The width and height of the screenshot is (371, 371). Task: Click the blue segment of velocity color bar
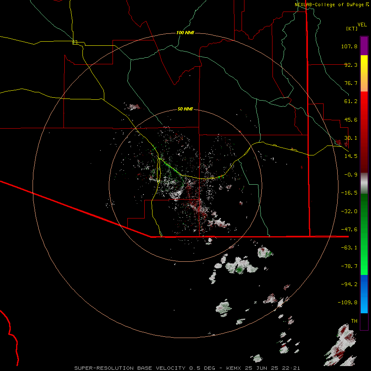[x=364, y=294]
